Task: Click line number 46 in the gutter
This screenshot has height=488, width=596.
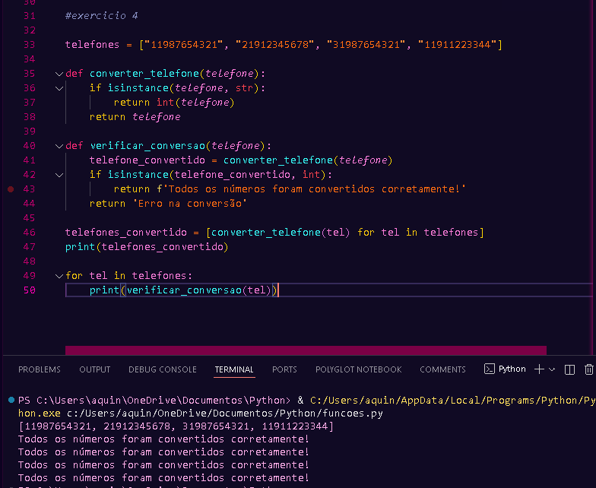Action: click(x=29, y=233)
